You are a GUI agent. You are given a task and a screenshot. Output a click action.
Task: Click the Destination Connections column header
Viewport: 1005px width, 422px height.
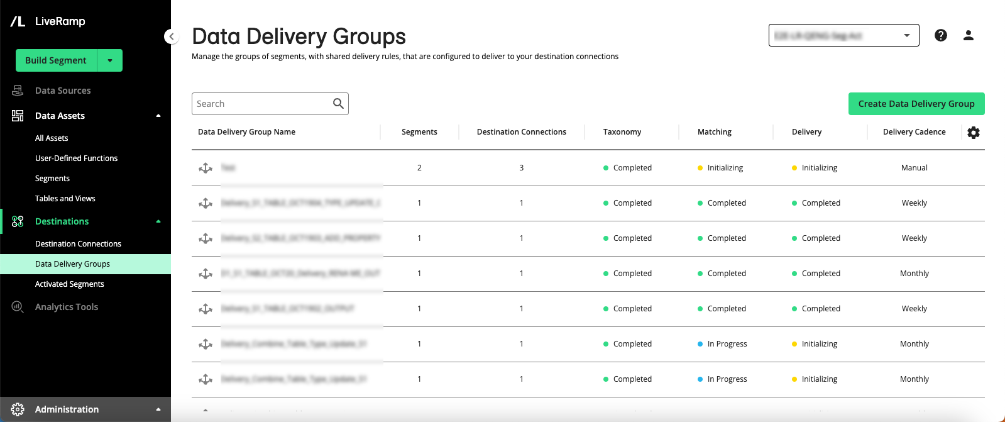pyautogui.click(x=522, y=132)
